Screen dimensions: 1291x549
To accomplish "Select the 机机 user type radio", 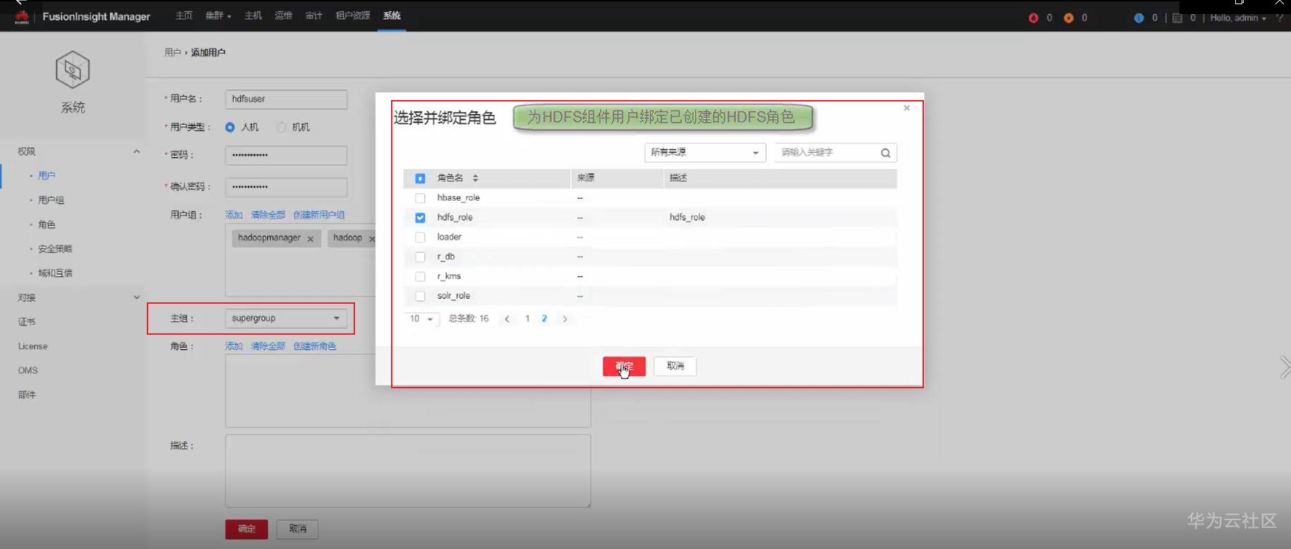I will pyautogui.click(x=282, y=128).
